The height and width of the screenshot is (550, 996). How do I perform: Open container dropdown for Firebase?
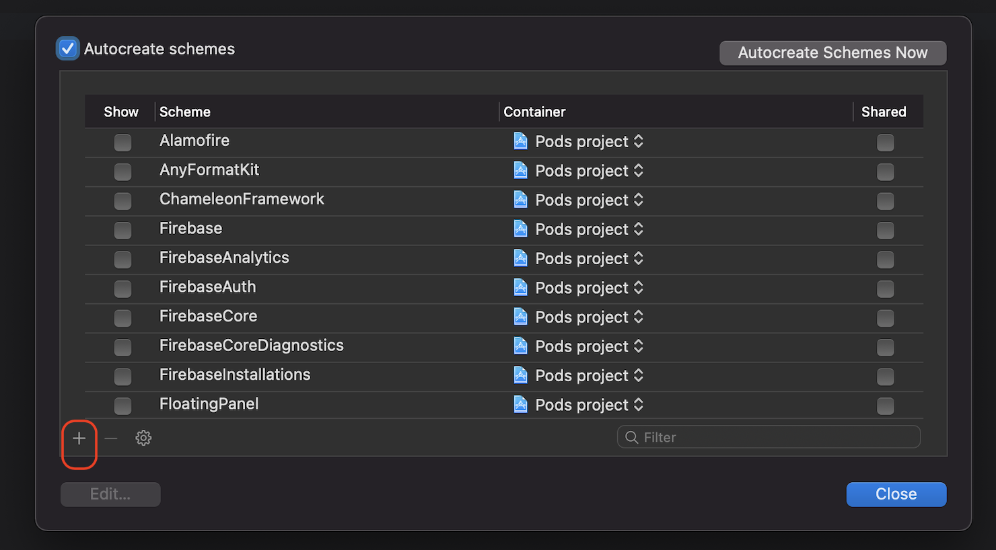579,229
